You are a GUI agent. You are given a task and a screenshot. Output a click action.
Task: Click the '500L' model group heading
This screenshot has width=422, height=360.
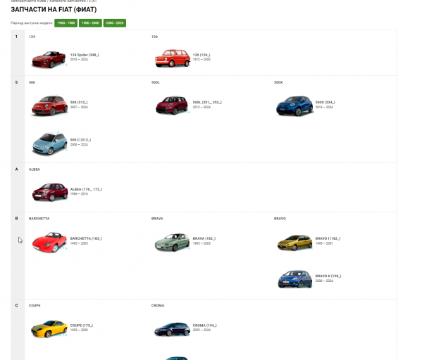coord(155,82)
